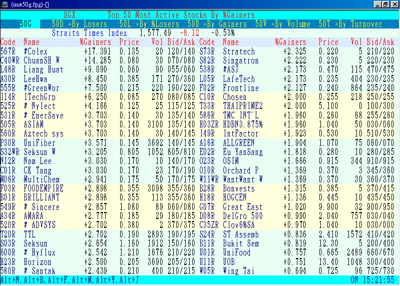The width and height of the screenshot is (400, 286).
Task: Click the # Santak stock name
Action: (x=40, y=270)
